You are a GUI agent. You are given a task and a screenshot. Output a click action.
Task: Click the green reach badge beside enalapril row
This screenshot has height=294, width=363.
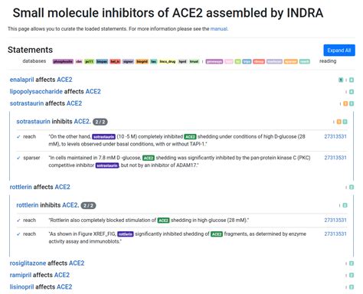click(352, 80)
